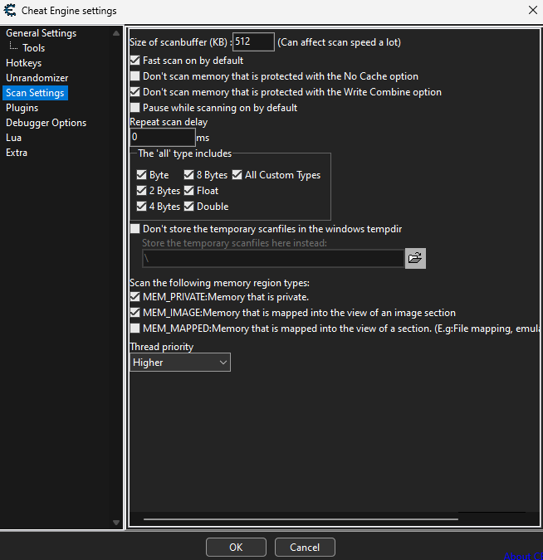Uncheck the 2 Bytes type checkbox
The image size is (543, 560).
click(141, 190)
